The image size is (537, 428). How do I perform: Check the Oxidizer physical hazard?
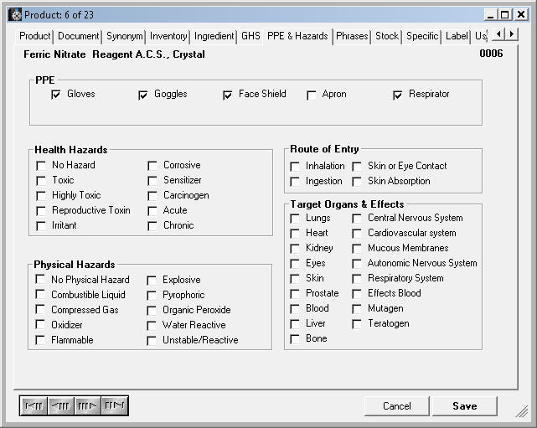tap(41, 325)
